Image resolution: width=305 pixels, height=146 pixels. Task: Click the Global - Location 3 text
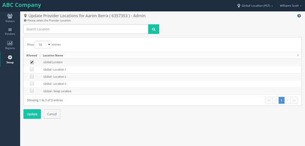pyautogui.click(x=55, y=84)
